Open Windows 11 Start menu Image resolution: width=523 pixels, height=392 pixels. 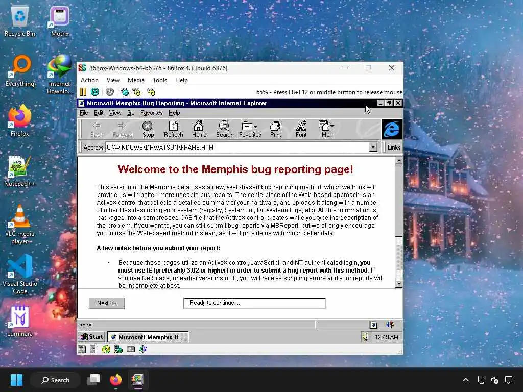(16, 380)
